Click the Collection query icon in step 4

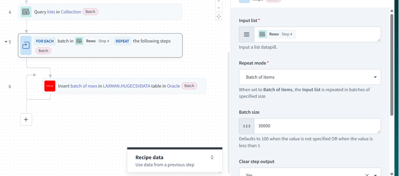(26, 12)
